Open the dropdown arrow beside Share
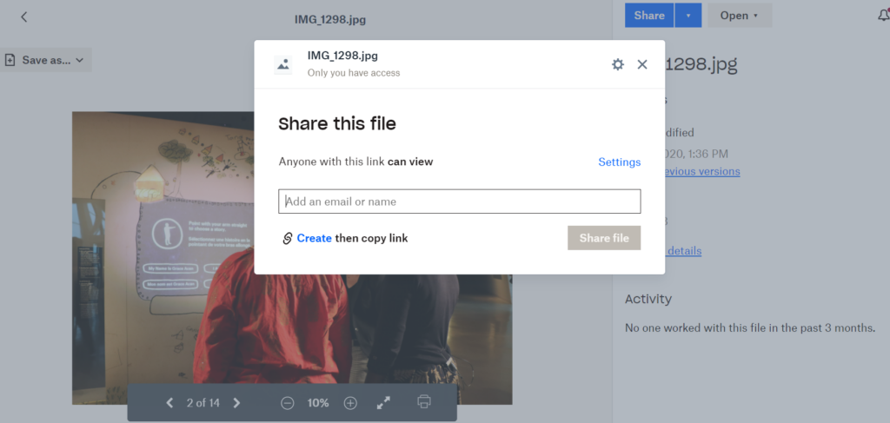The image size is (890, 423). [688, 16]
